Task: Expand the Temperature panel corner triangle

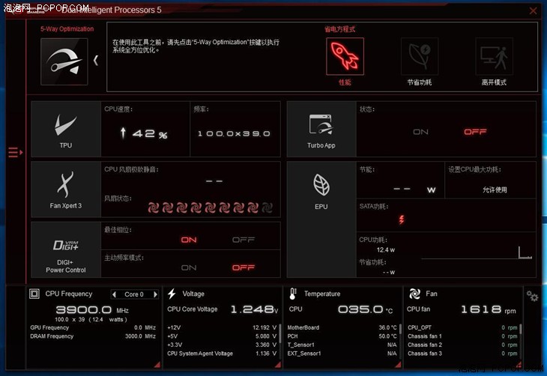Action: pyautogui.click(x=398, y=365)
